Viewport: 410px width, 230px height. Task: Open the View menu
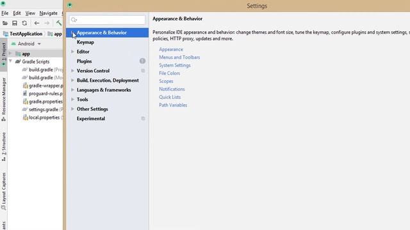click(30, 13)
